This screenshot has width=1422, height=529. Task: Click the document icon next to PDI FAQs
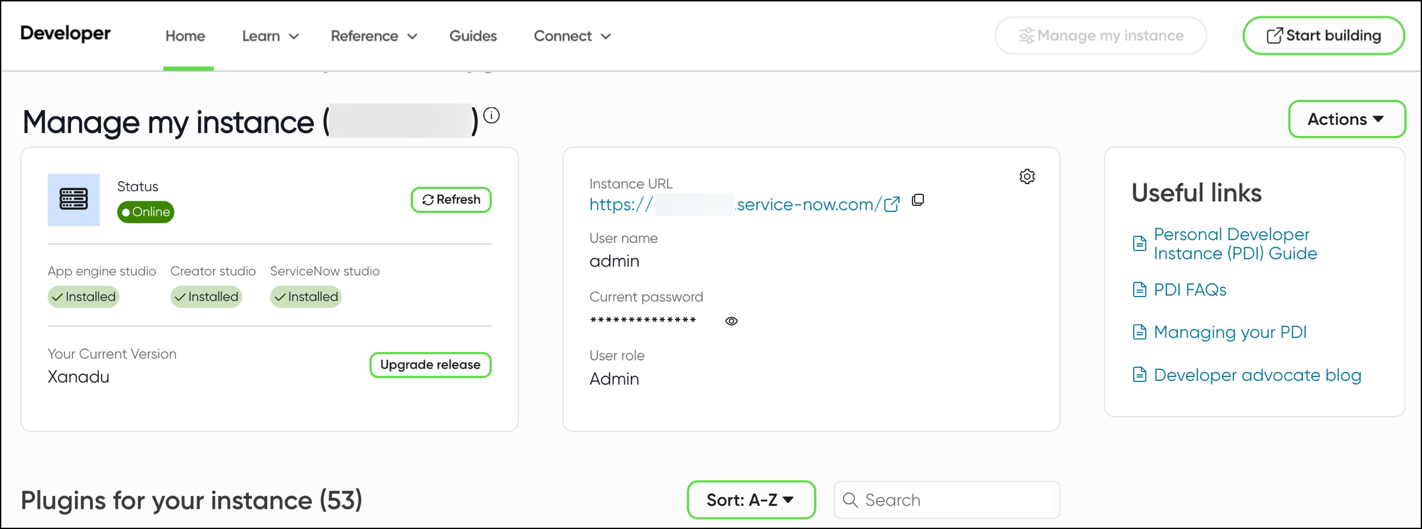click(x=1139, y=289)
